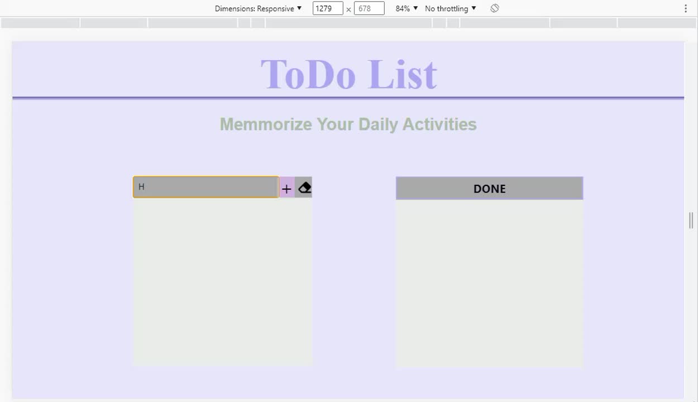Viewport: 698px width, 402px height.
Task: Click the viewport resize handle on right edge
Action: tap(691, 221)
